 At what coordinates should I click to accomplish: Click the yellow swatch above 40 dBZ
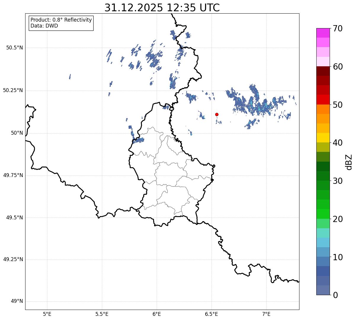pos(323,138)
